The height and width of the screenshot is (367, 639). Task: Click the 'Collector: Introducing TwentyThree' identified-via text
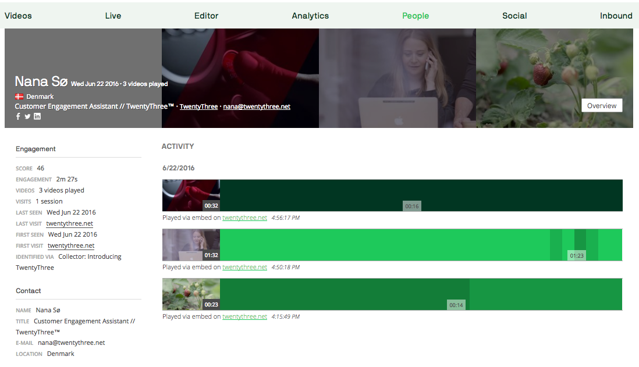pyautogui.click(x=69, y=262)
